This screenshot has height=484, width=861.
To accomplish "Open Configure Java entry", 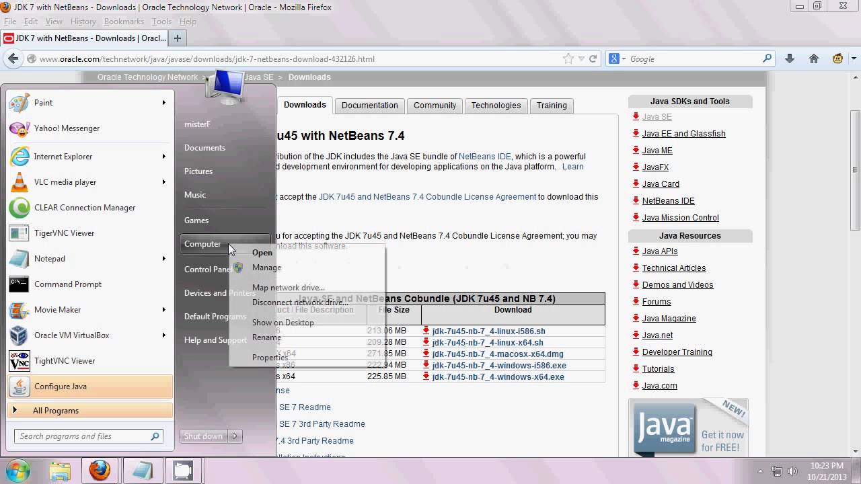I will (90, 387).
